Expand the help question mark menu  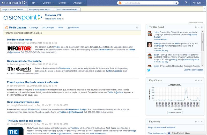click(x=187, y=3)
